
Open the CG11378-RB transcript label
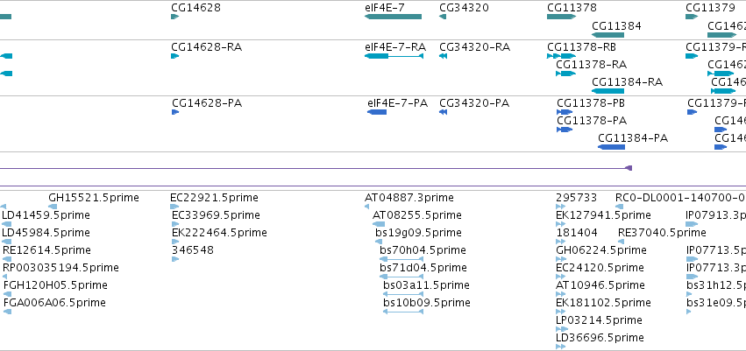coord(581,47)
